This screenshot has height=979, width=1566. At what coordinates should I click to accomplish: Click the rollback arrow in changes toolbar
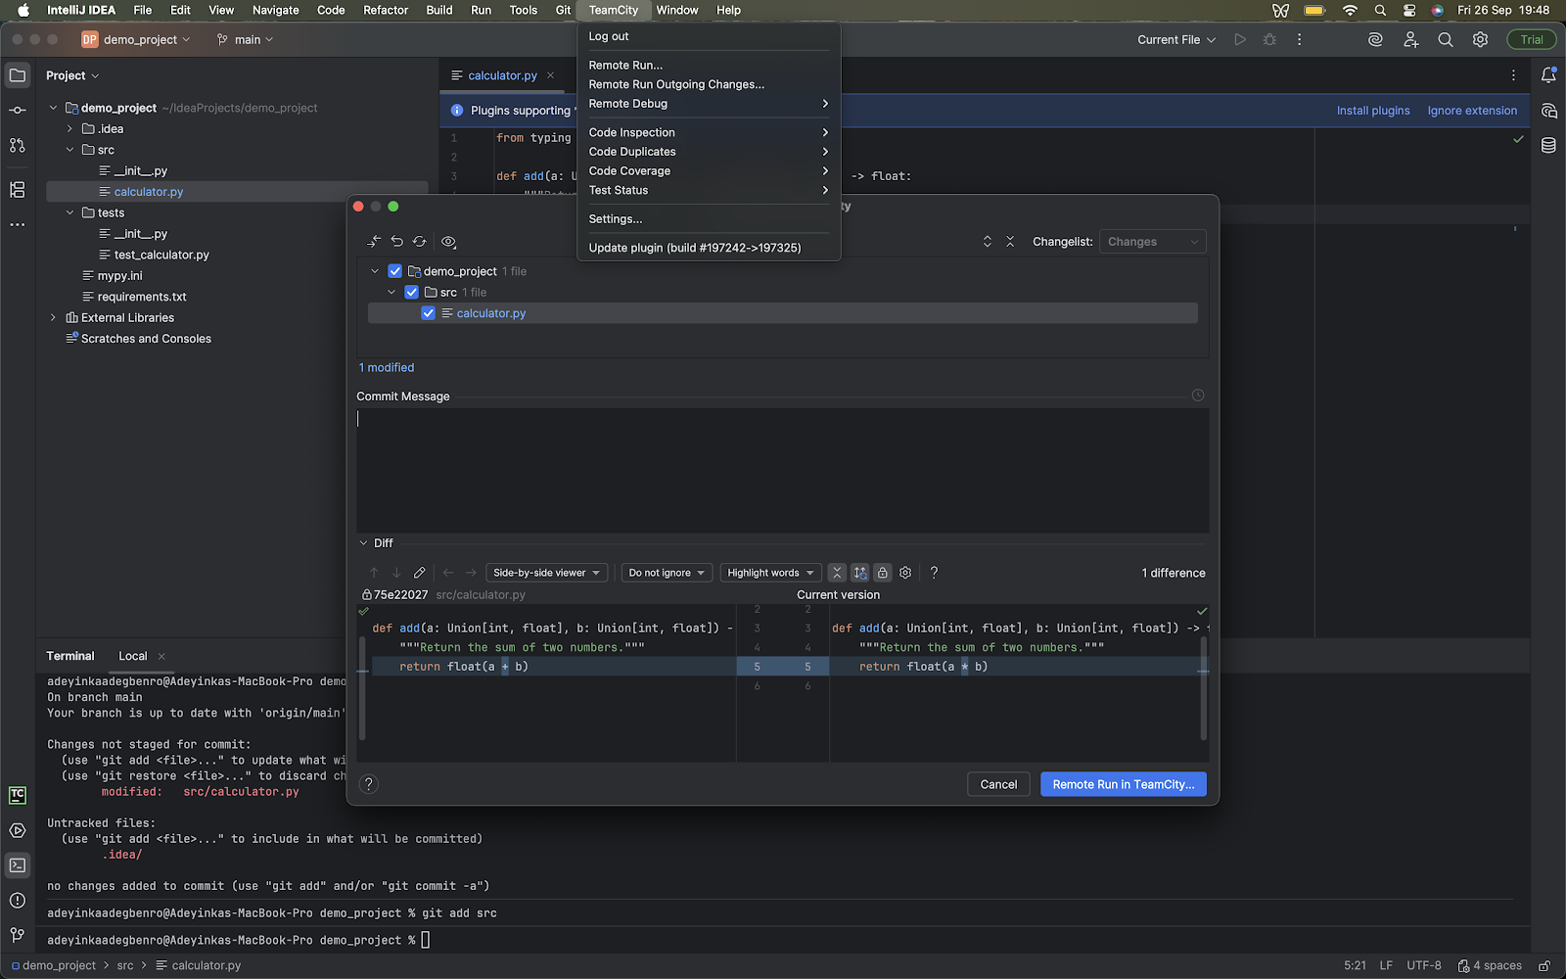(x=397, y=242)
